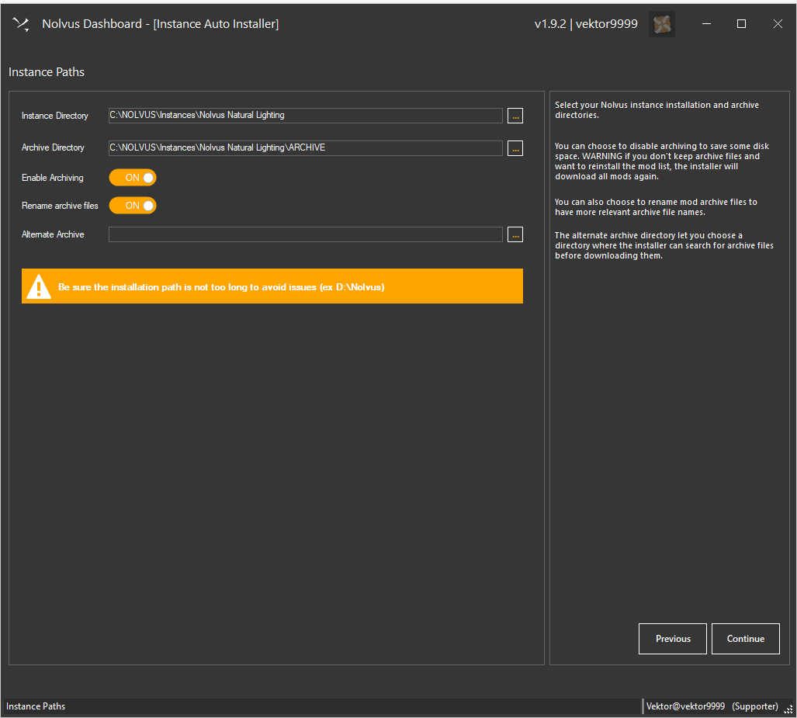Screen dimensions: 797x718
Task: Toggle Rename archive files switch
Action: click(133, 206)
